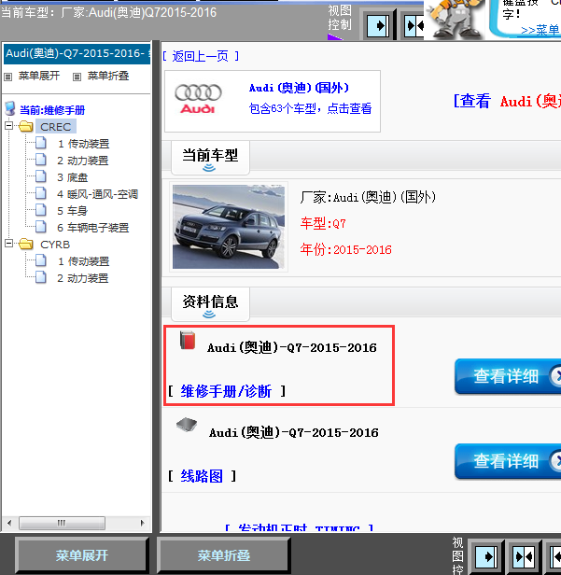Viewport: 561px width, 575px height.
Task: Click document icon beside 6 车辆电子装置
Action: [41, 227]
